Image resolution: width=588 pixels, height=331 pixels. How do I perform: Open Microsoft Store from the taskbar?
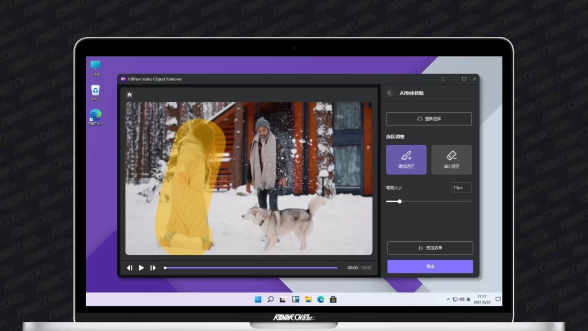pyautogui.click(x=333, y=299)
